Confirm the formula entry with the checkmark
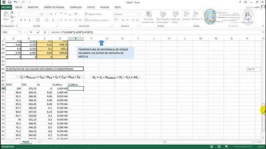Image resolution: width=266 pixels, height=149 pixels. pyautogui.click(x=38, y=32)
